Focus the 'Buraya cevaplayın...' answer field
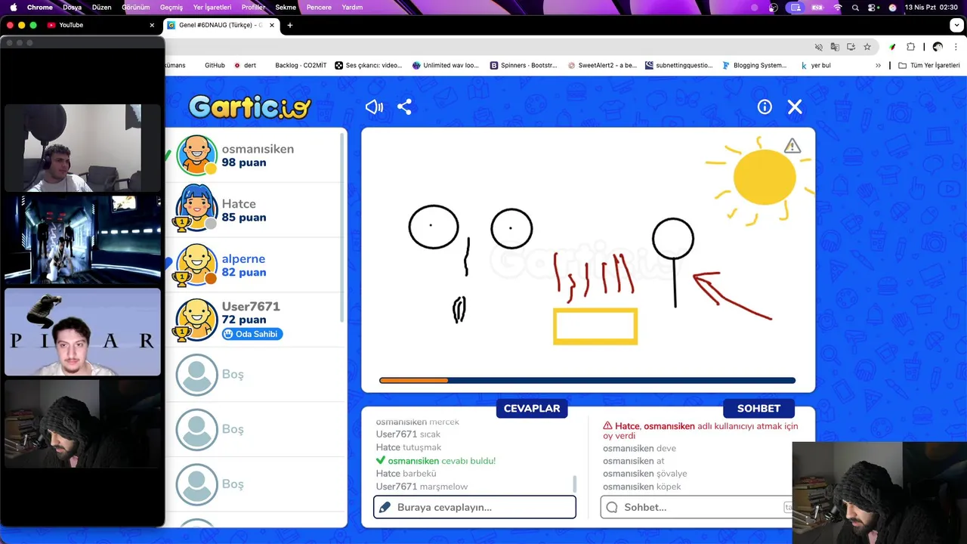 pos(474,507)
